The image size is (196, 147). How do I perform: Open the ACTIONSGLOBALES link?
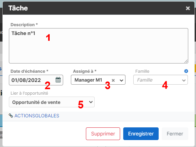click(x=37, y=116)
